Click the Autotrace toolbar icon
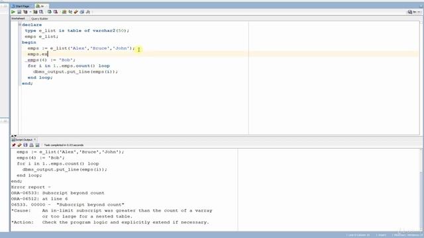The width and height of the screenshot is (424, 238). [x=35, y=12]
